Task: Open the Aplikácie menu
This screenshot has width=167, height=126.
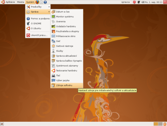Action: point(10,2)
